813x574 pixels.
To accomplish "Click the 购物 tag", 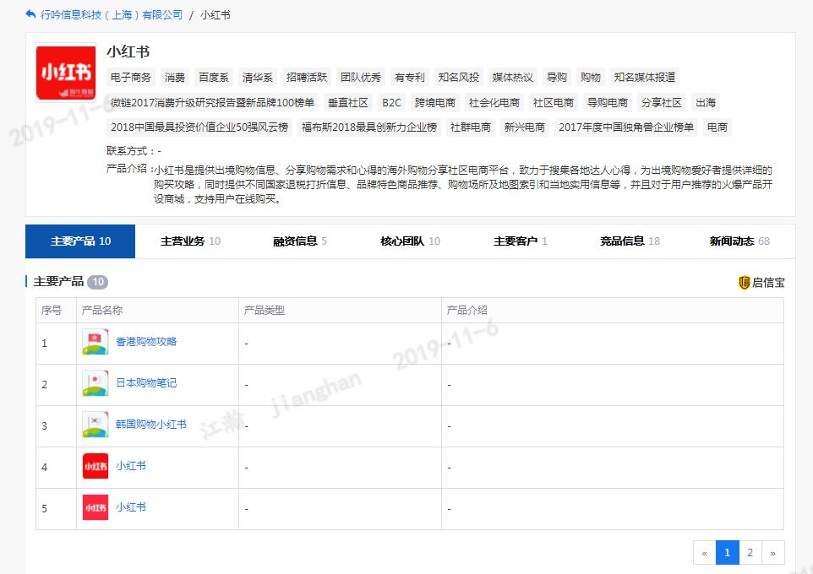I will pos(591,77).
